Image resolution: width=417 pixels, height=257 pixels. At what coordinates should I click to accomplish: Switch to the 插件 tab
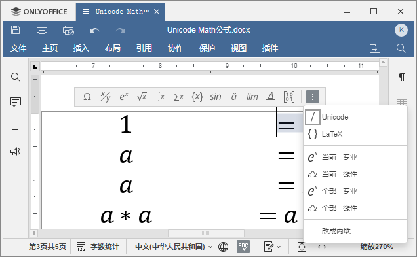(270, 48)
